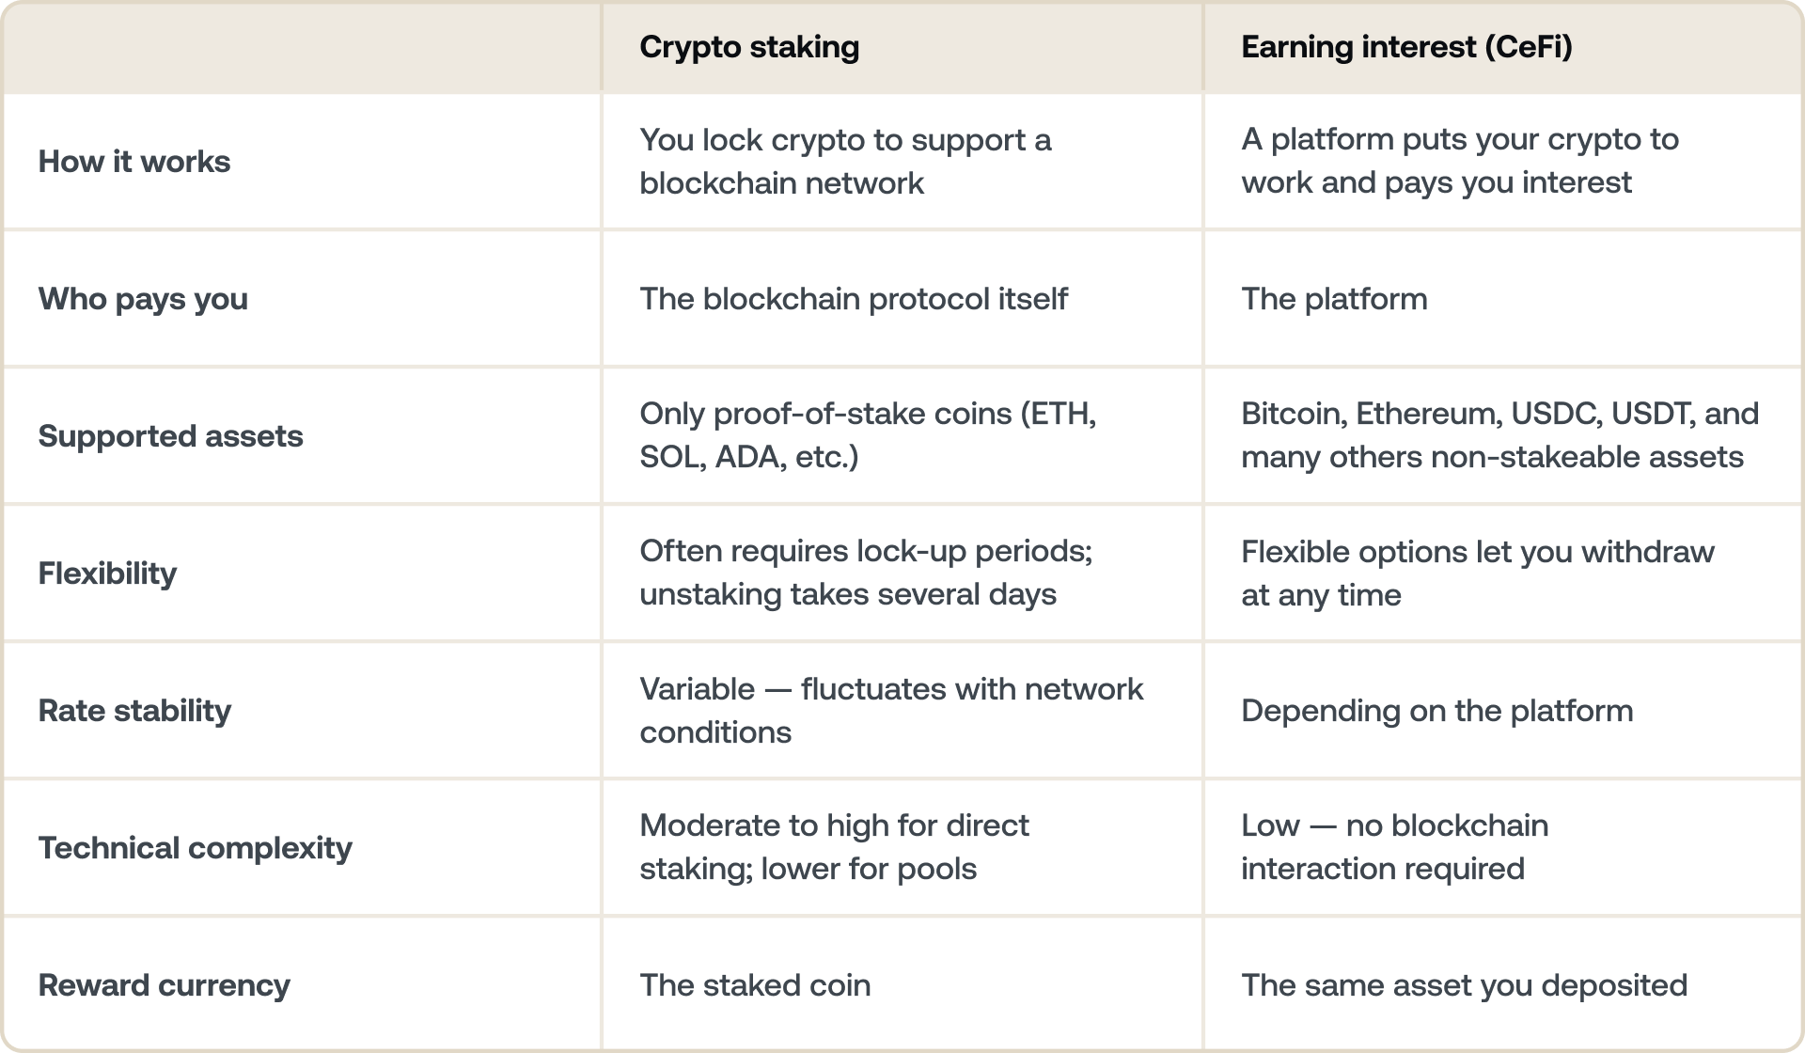Screen dimensions: 1805x1053
Task: Click 'Often requires lock-up periods' cell
Action: pos(866,573)
